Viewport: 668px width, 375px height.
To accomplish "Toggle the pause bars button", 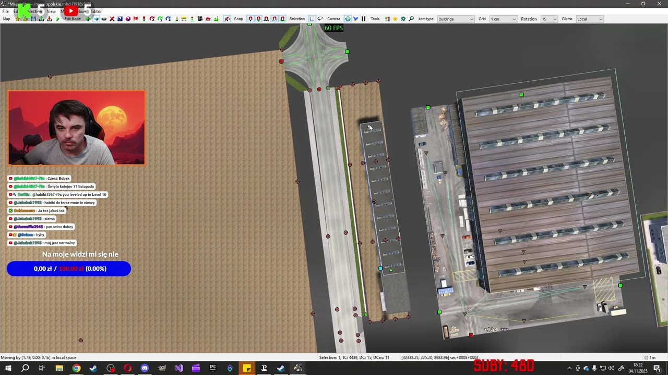I will (364, 19).
